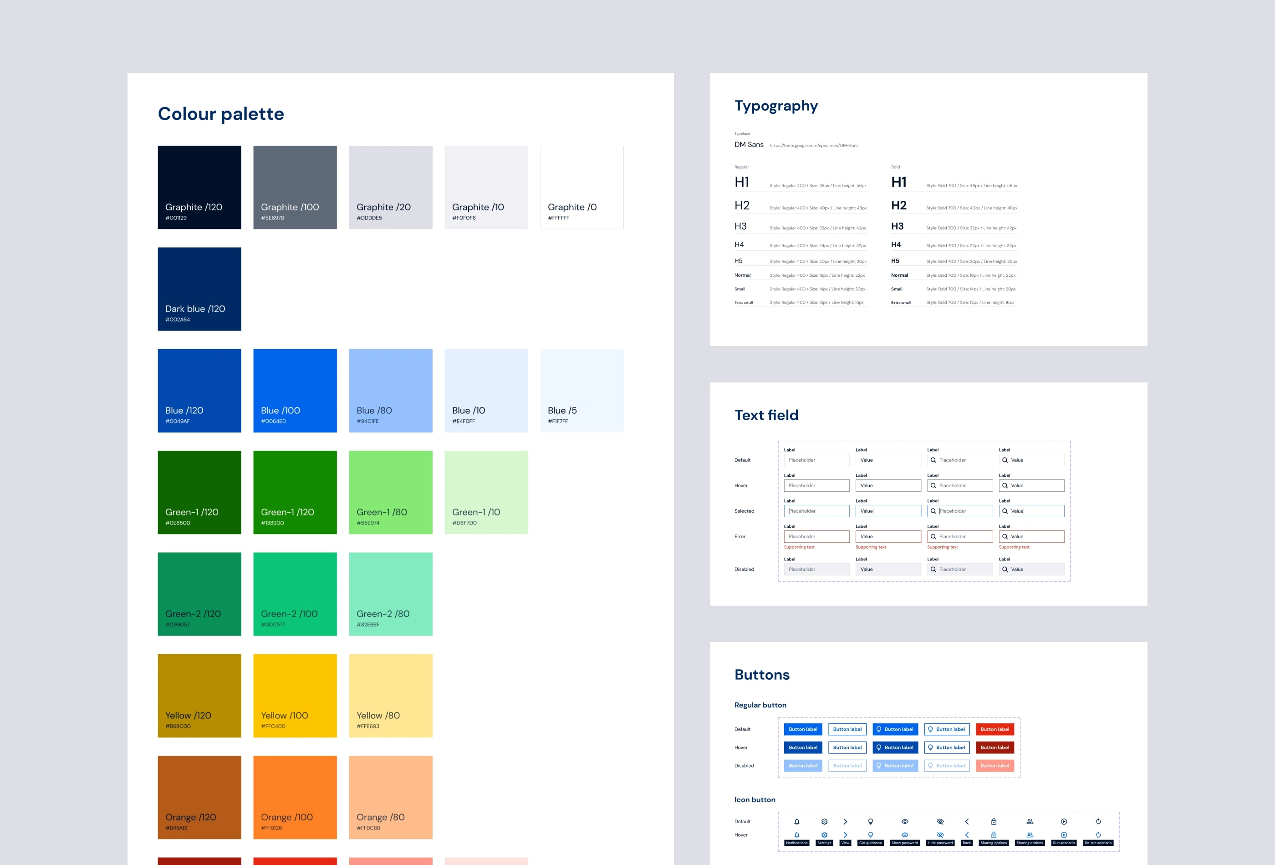Open the DM Sans Google Fonts link
Screen dimensions: 1275x865
pyautogui.click(x=814, y=145)
